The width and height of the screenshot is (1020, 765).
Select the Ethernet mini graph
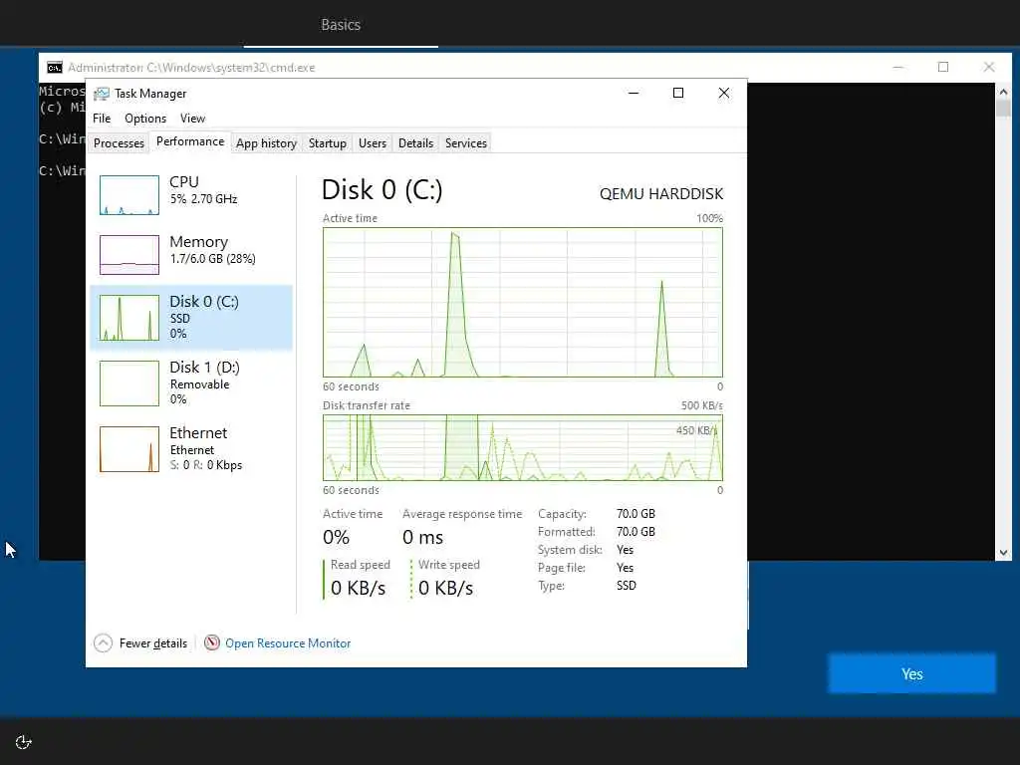[x=129, y=449]
